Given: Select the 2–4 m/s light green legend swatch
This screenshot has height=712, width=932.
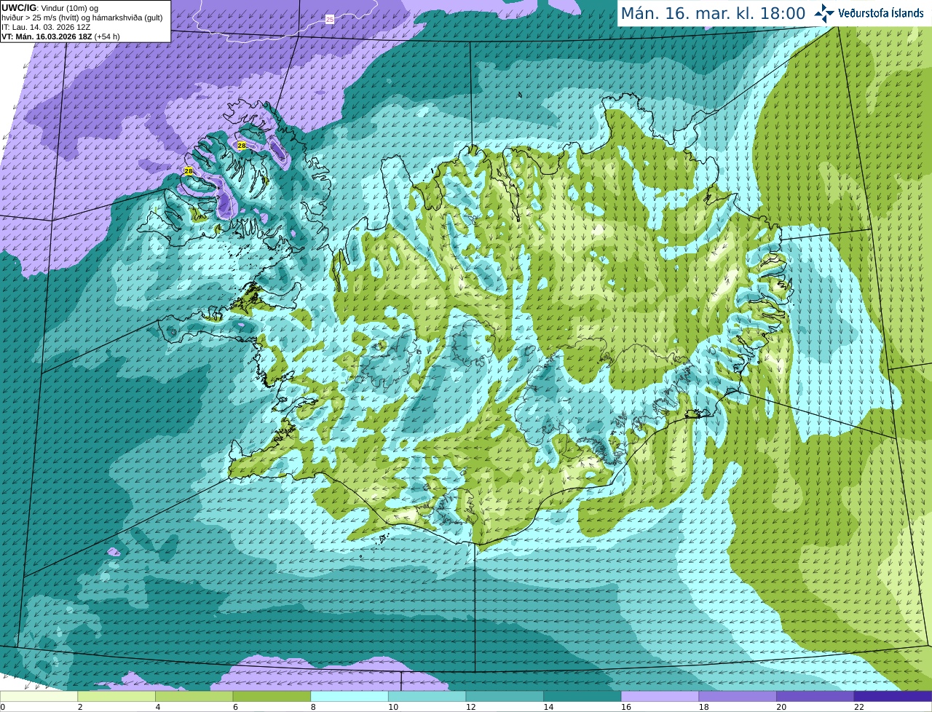Looking at the screenshot, I should tap(116, 696).
